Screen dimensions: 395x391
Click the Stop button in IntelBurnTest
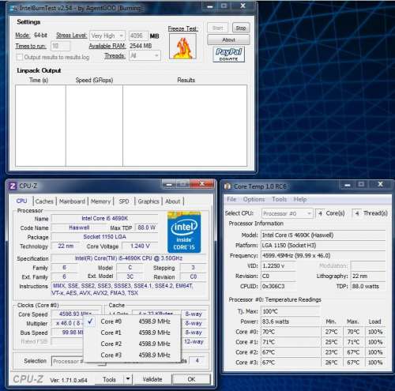tap(241, 28)
